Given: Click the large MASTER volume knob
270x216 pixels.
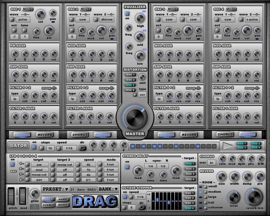Looking at the screenshot, I should click(135, 117).
